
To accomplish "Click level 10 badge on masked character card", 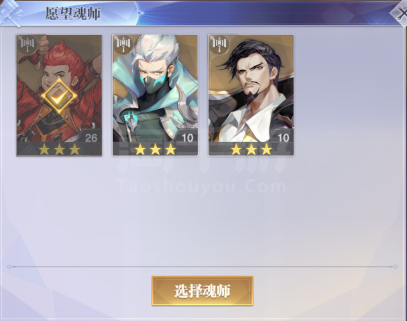I will (x=187, y=138).
